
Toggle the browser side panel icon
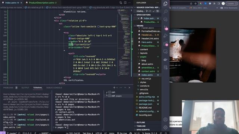click(218, 3)
